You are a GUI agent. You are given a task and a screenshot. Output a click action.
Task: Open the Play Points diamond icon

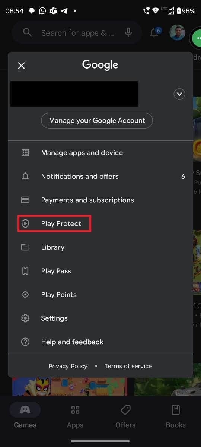tap(25, 295)
